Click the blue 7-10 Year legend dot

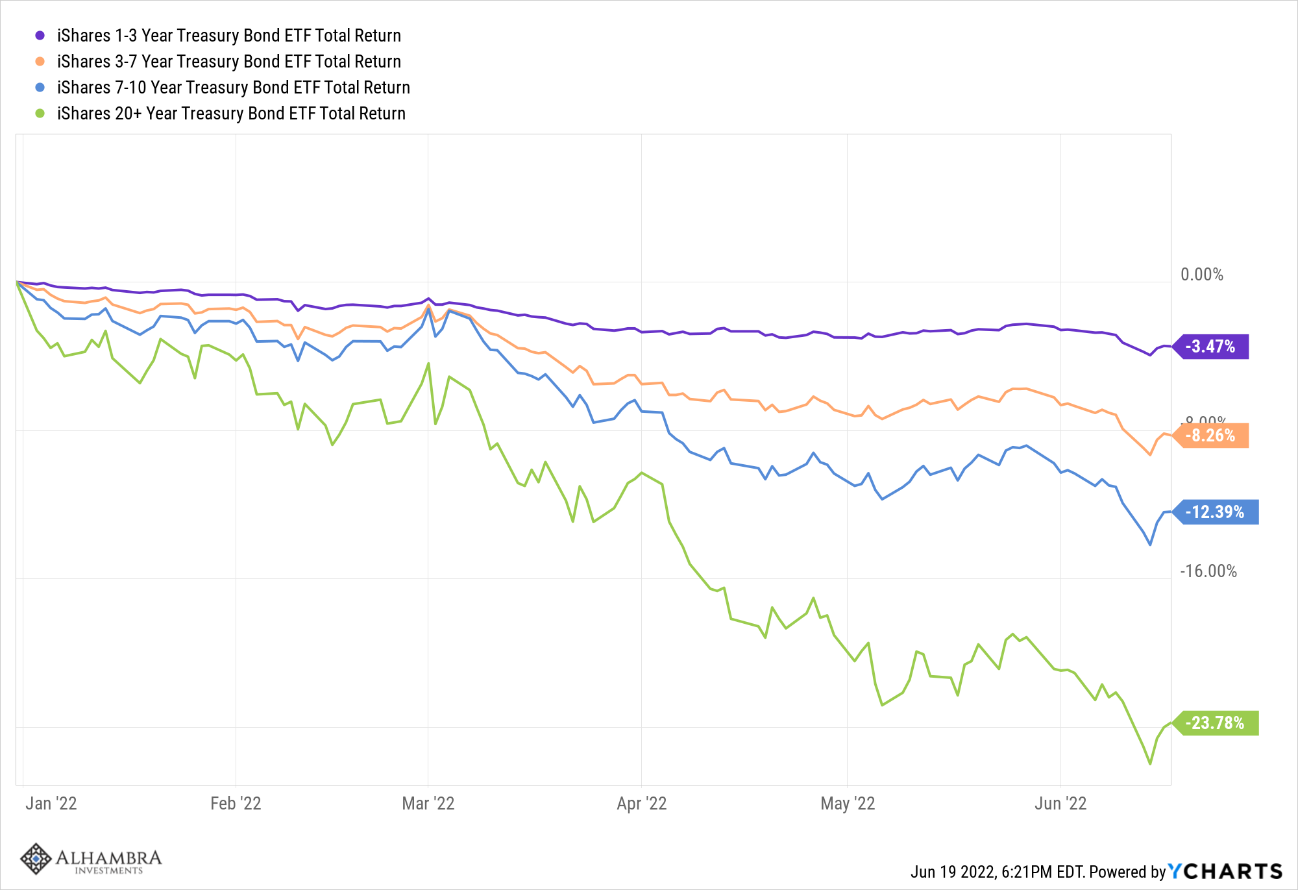tap(40, 87)
